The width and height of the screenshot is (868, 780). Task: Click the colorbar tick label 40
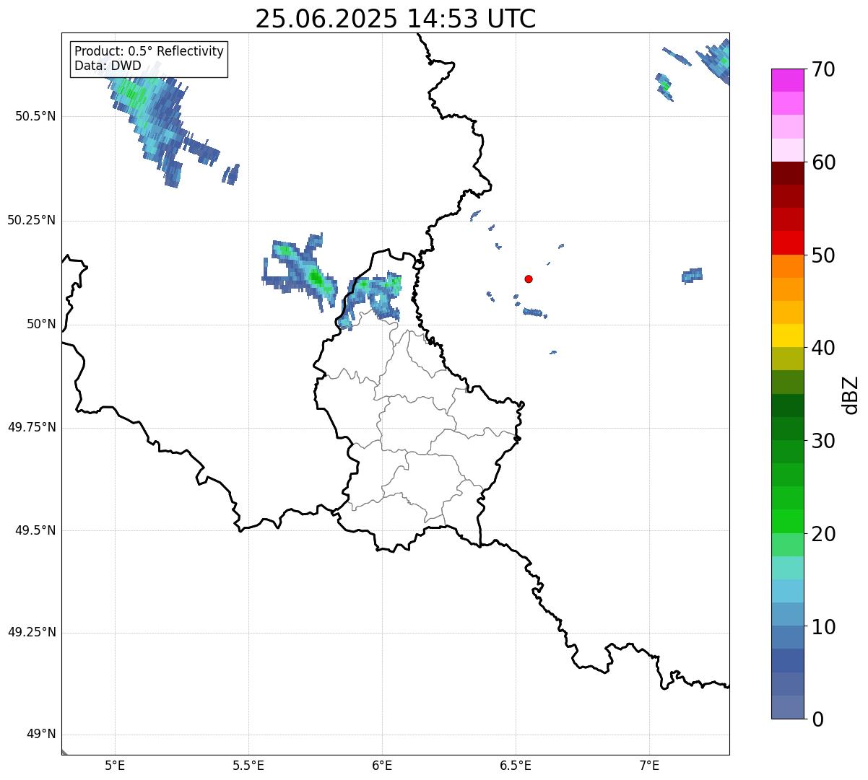tap(824, 348)
